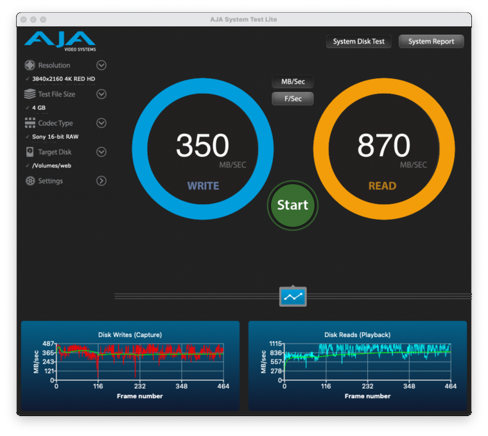Click the AJA Video Systems logo

(x=60, y=41)
